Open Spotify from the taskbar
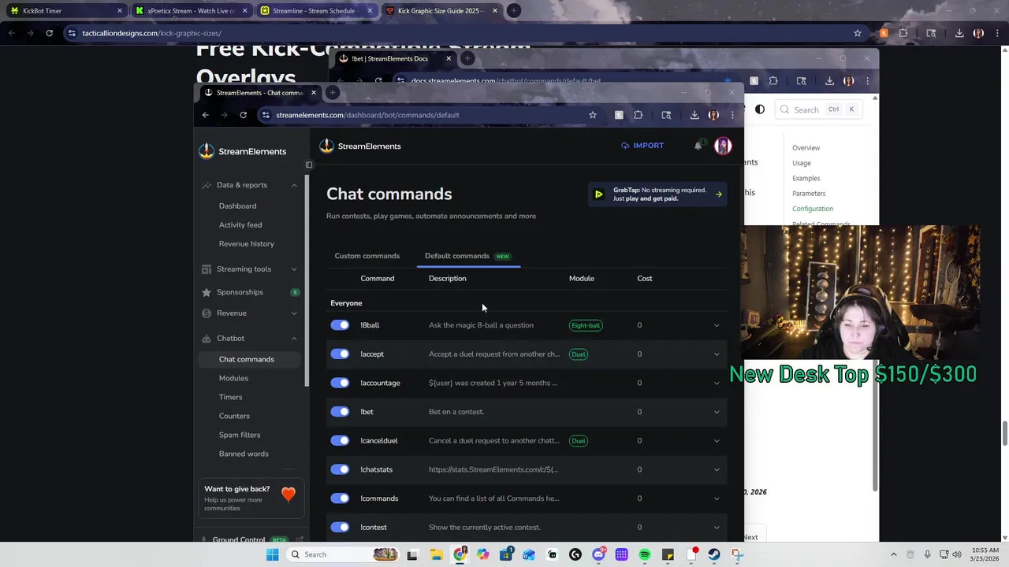 click(645, 554)
